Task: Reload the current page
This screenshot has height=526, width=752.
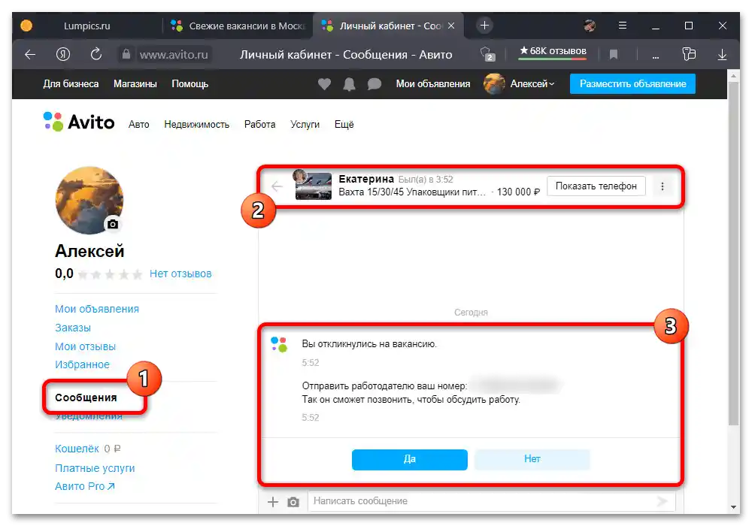Action: click(96, 54)
